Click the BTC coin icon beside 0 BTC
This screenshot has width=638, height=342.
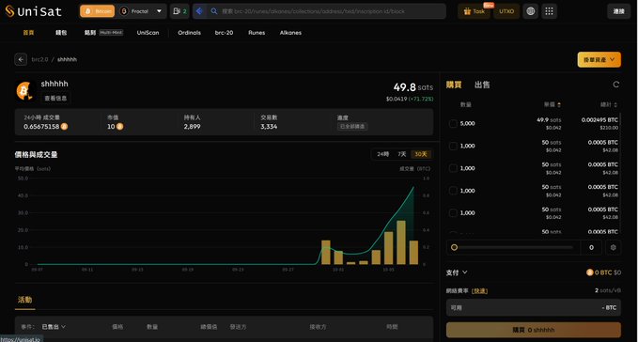point(589,272)
